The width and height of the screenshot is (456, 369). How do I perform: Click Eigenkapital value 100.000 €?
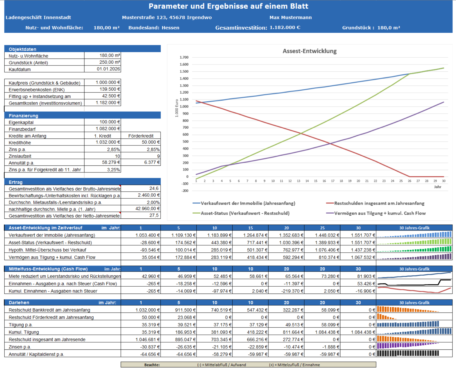pyautogui.click(x=103, y=122)
